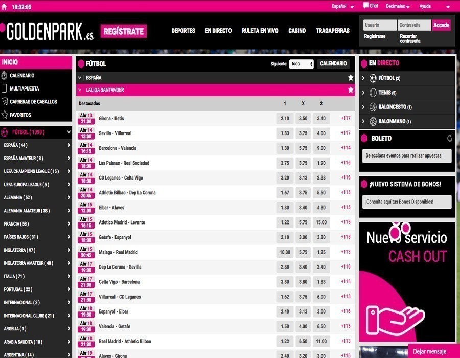Click the Recordar contraseña link

[410, 38]
